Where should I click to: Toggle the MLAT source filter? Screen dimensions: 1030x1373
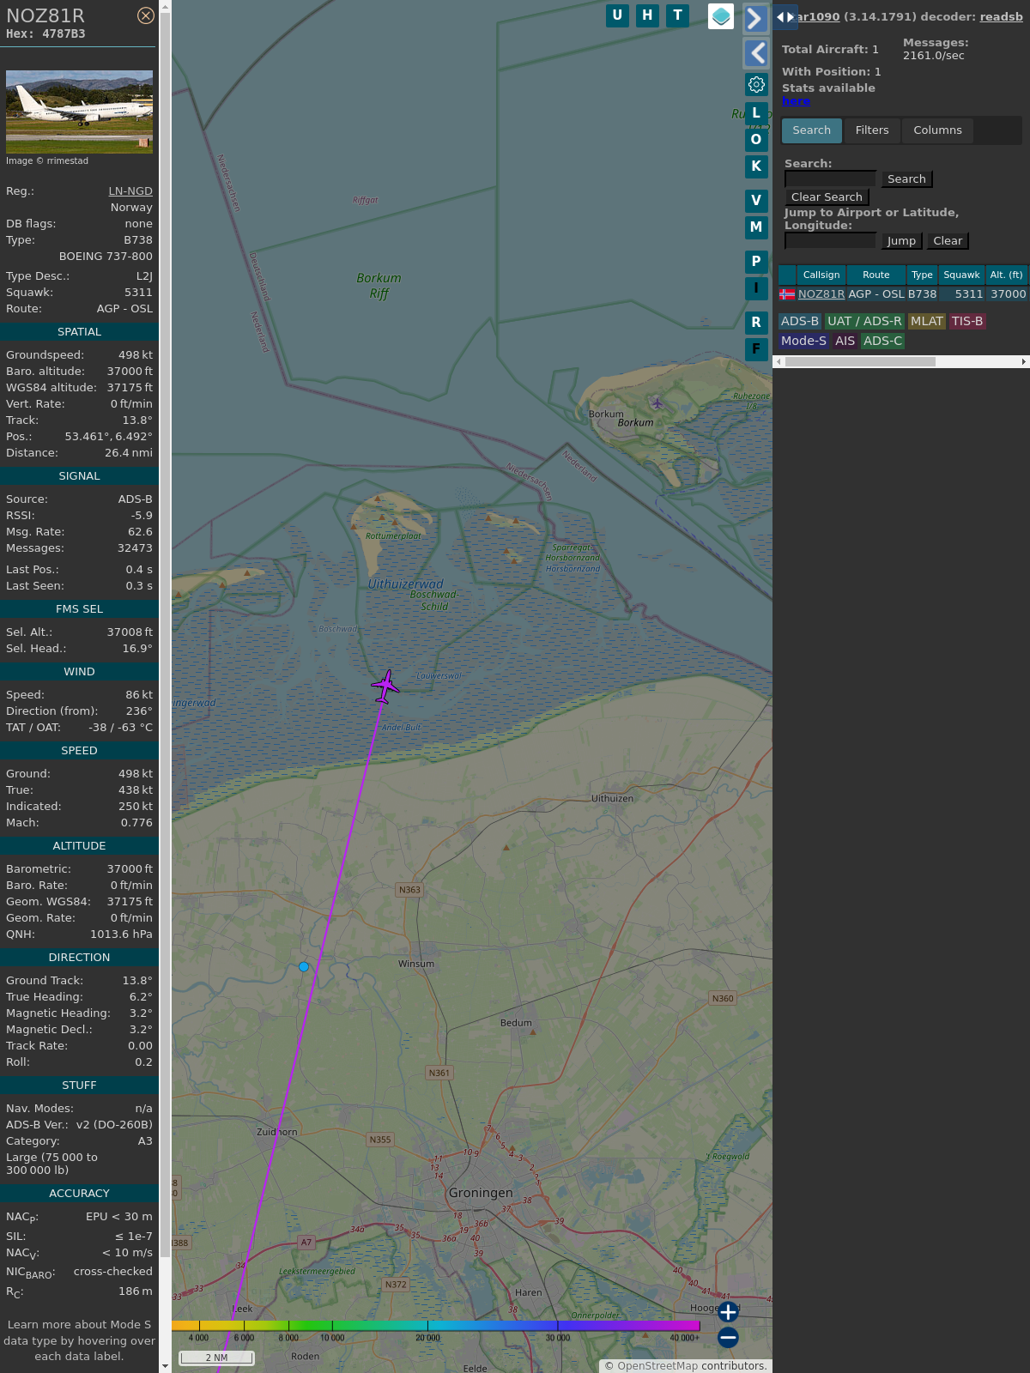[926, 321]
